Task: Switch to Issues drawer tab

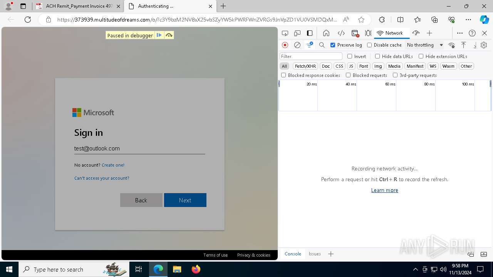Action: [x=315, y=254]
